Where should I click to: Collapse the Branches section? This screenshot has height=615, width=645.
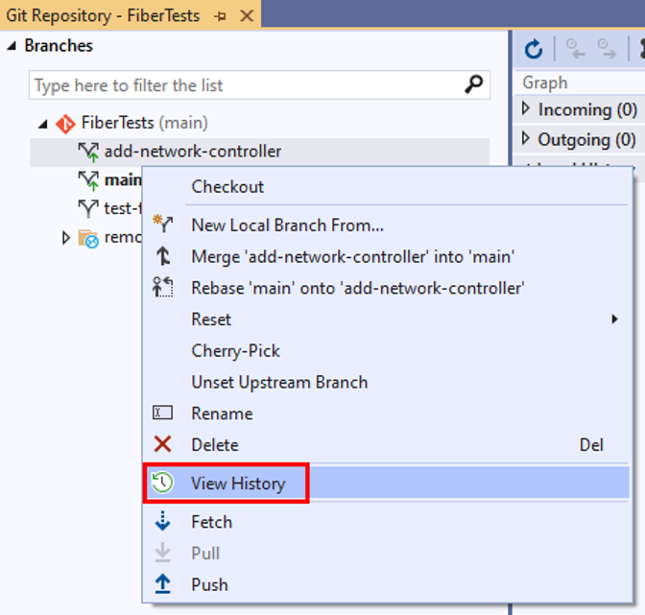tap(12, 46)
